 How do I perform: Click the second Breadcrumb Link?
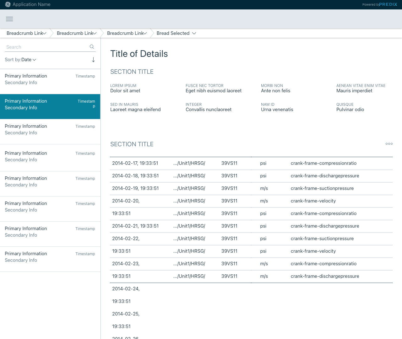point(75,33)
